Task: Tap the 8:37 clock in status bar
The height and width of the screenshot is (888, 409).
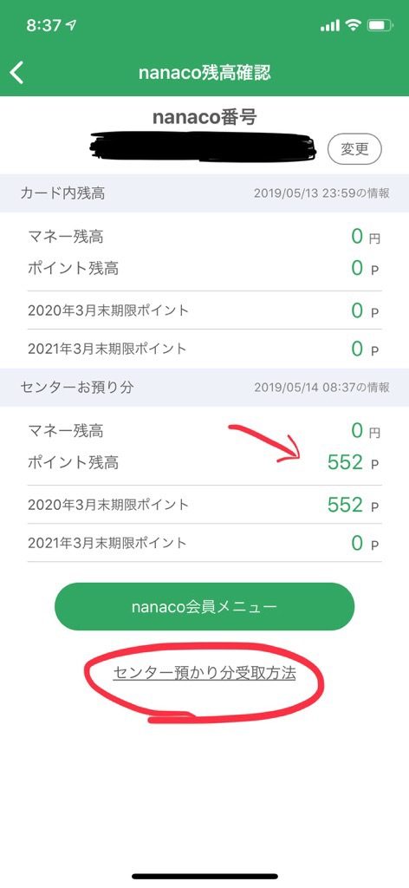Action: [44, 25]
